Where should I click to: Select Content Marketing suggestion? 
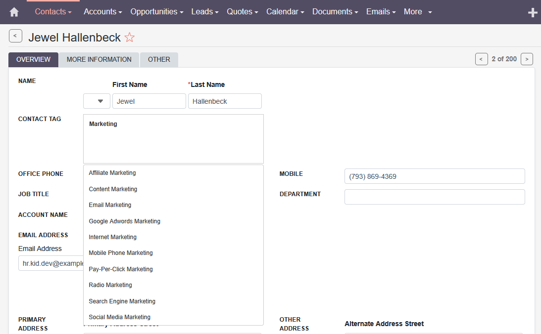point(174,189)
